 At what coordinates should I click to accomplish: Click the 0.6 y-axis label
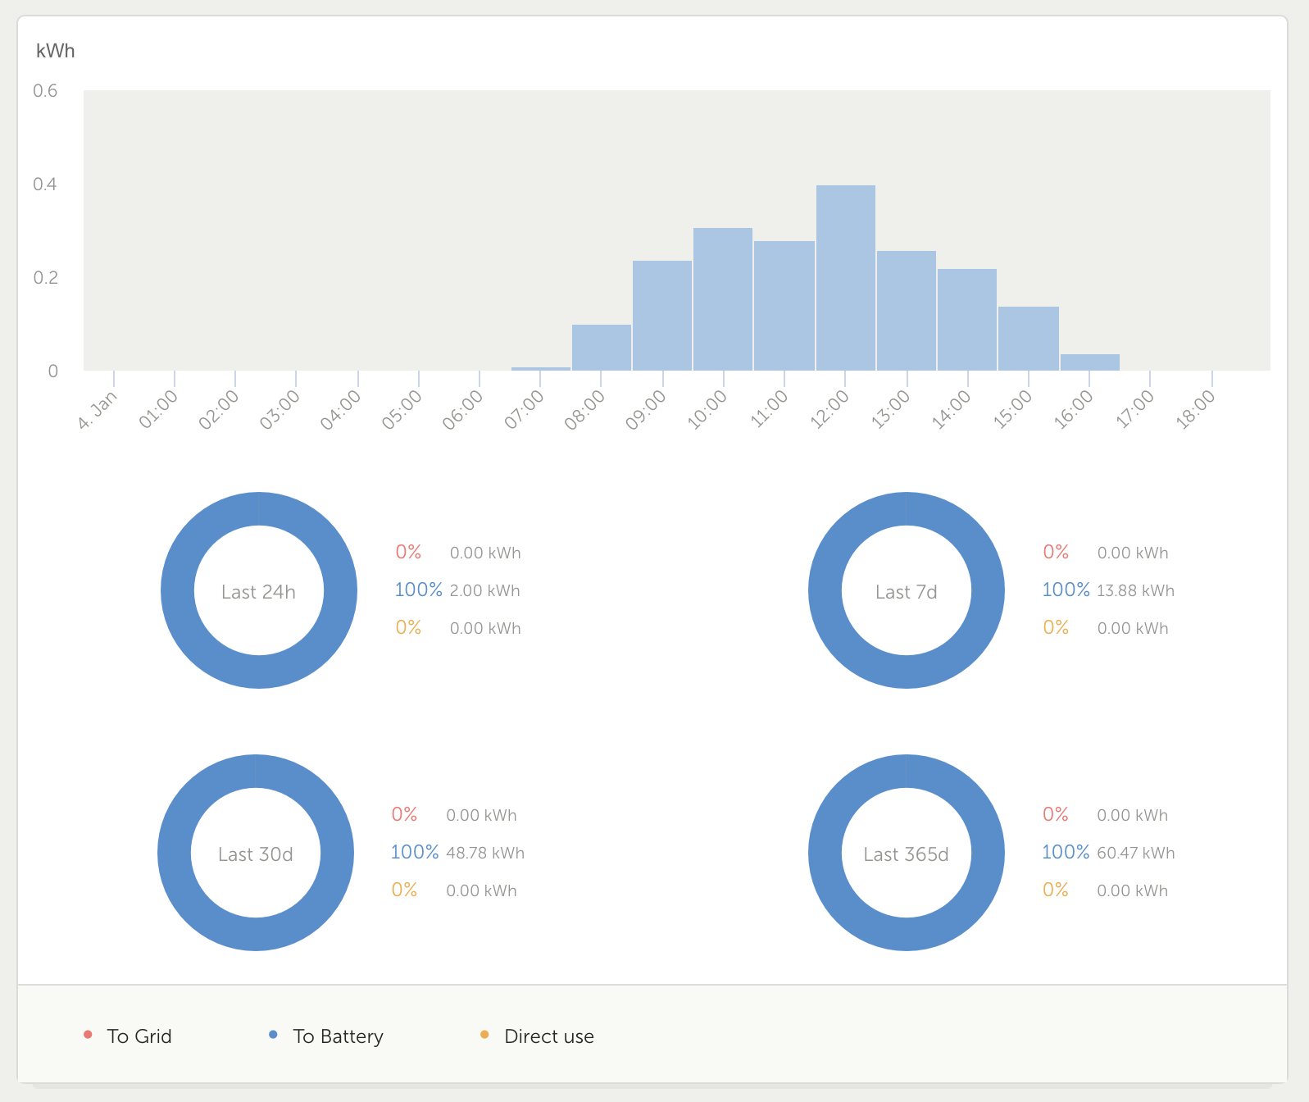coord(45,91)
